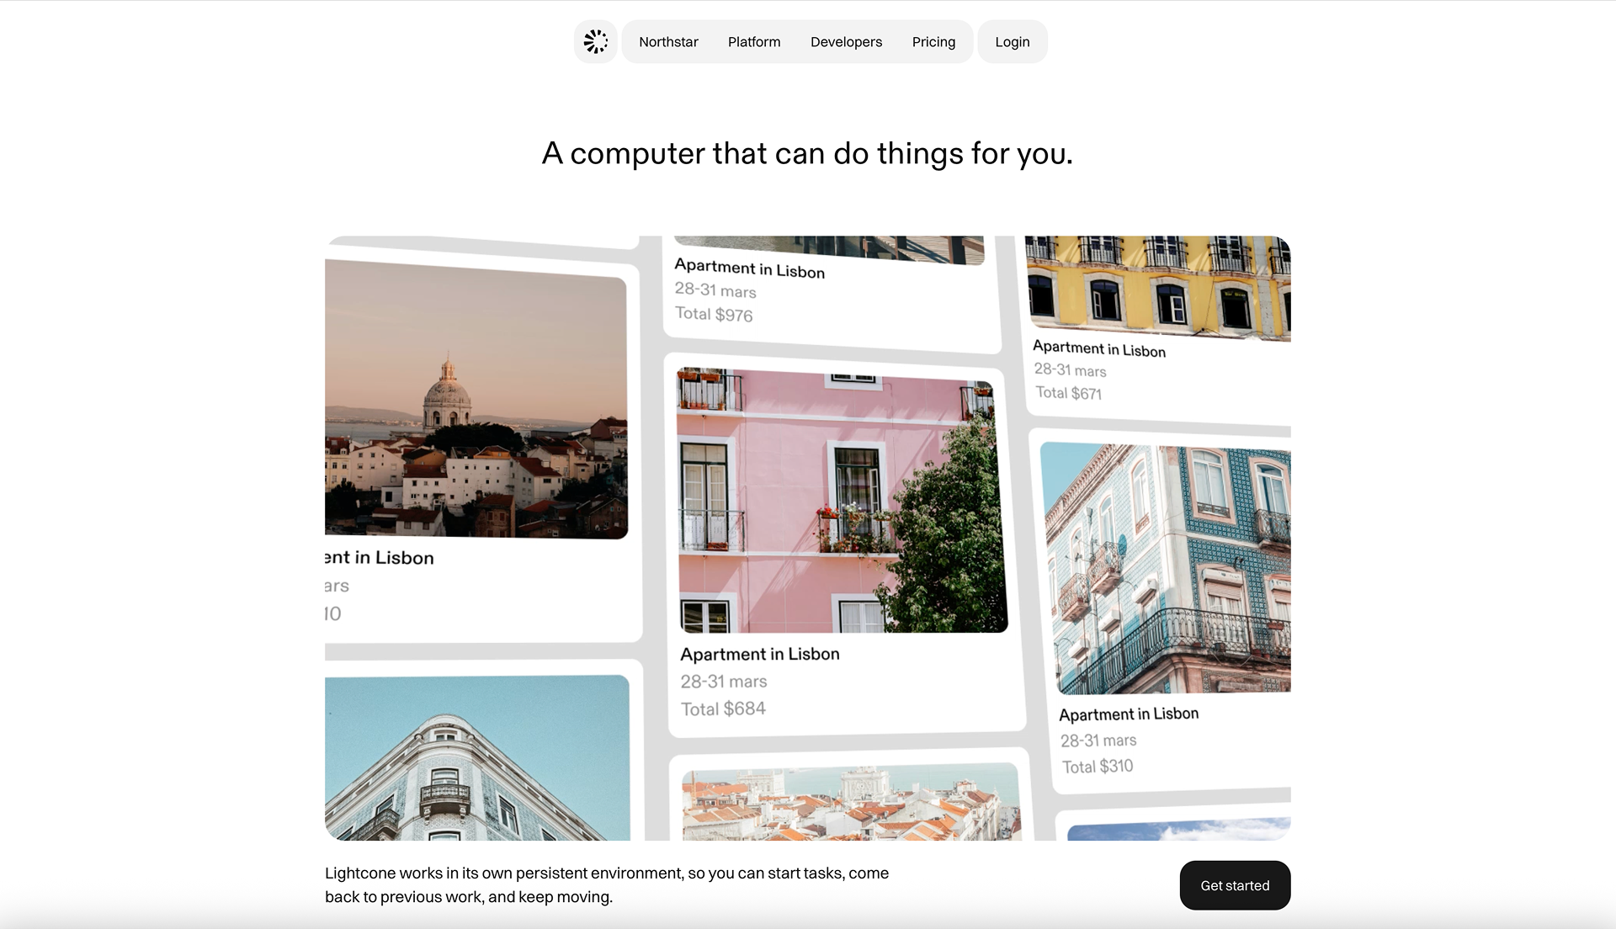Image resolution: width=1616 pixels, height=929 pixels.
Task: Open the Pricing page link
Action: click(933, 42)
